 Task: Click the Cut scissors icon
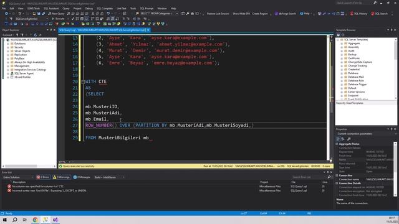coord(93,14)
